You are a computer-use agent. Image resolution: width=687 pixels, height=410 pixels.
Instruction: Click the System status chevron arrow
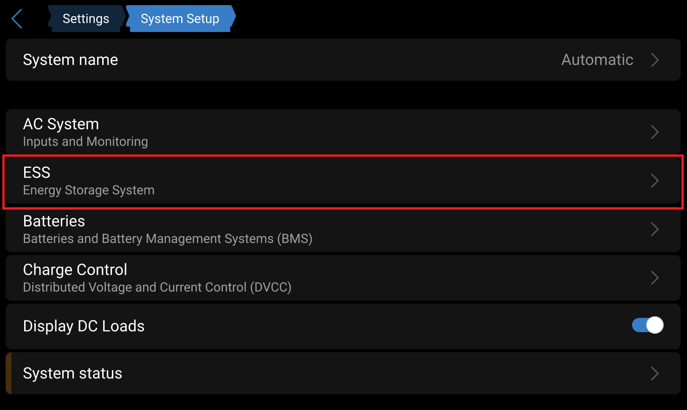[x=655, y=373]
